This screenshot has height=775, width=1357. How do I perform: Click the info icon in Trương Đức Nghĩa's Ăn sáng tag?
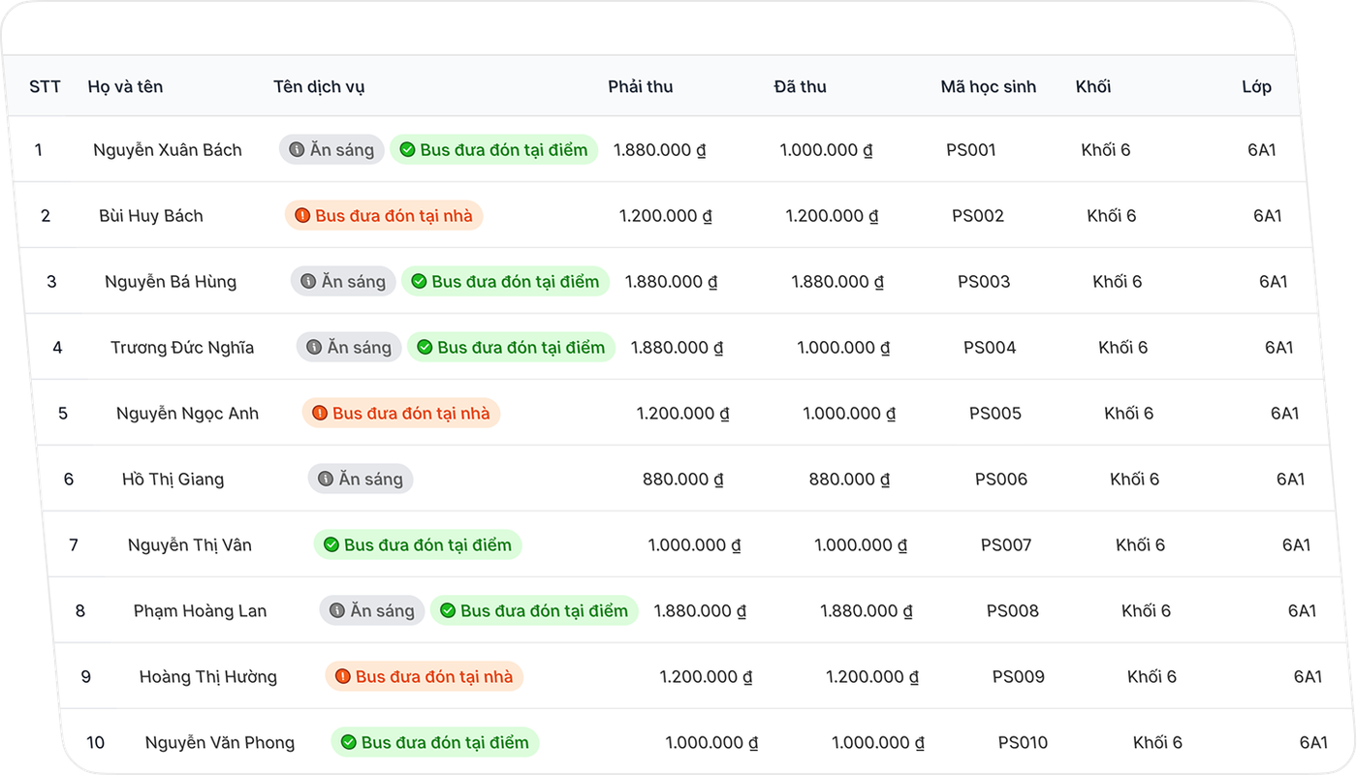pos(314,348)
